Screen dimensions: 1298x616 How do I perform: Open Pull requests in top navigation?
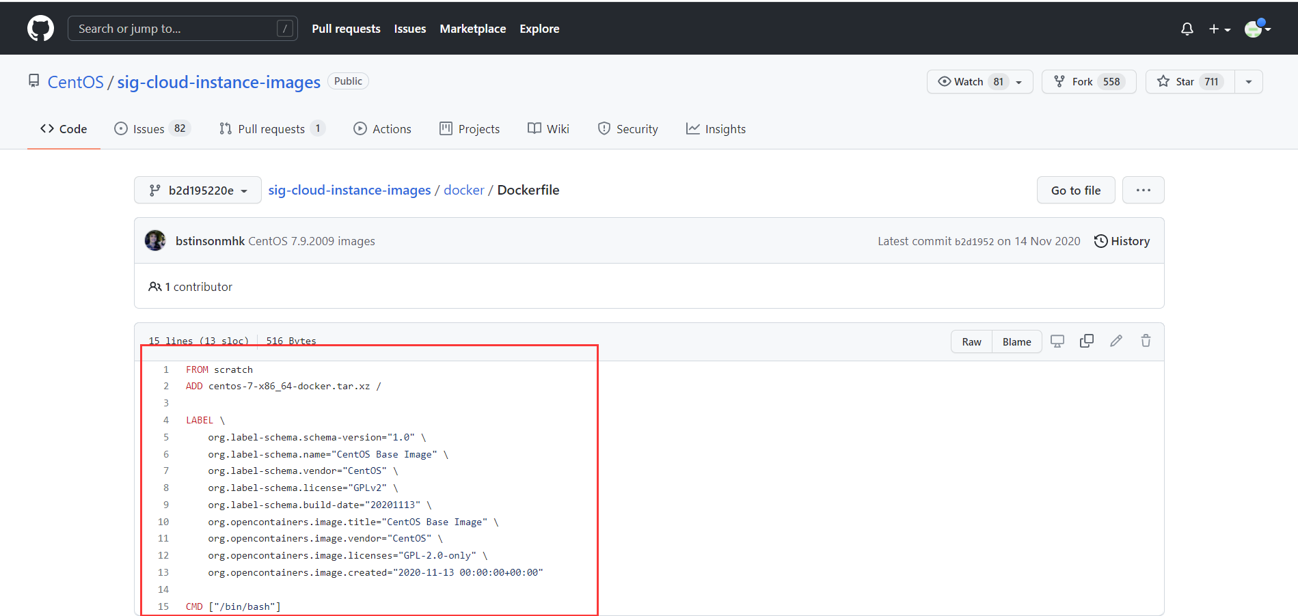[346, 29]
